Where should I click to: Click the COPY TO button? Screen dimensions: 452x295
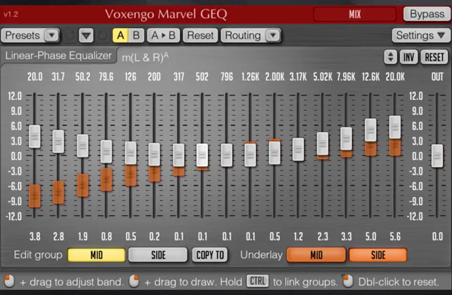tap(210, 255)
